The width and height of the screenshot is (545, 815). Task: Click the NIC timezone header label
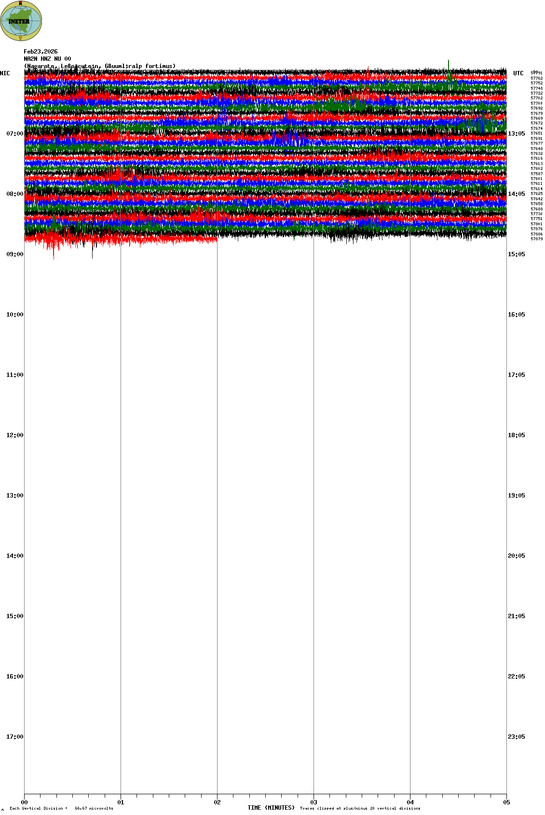coord(5,73)
